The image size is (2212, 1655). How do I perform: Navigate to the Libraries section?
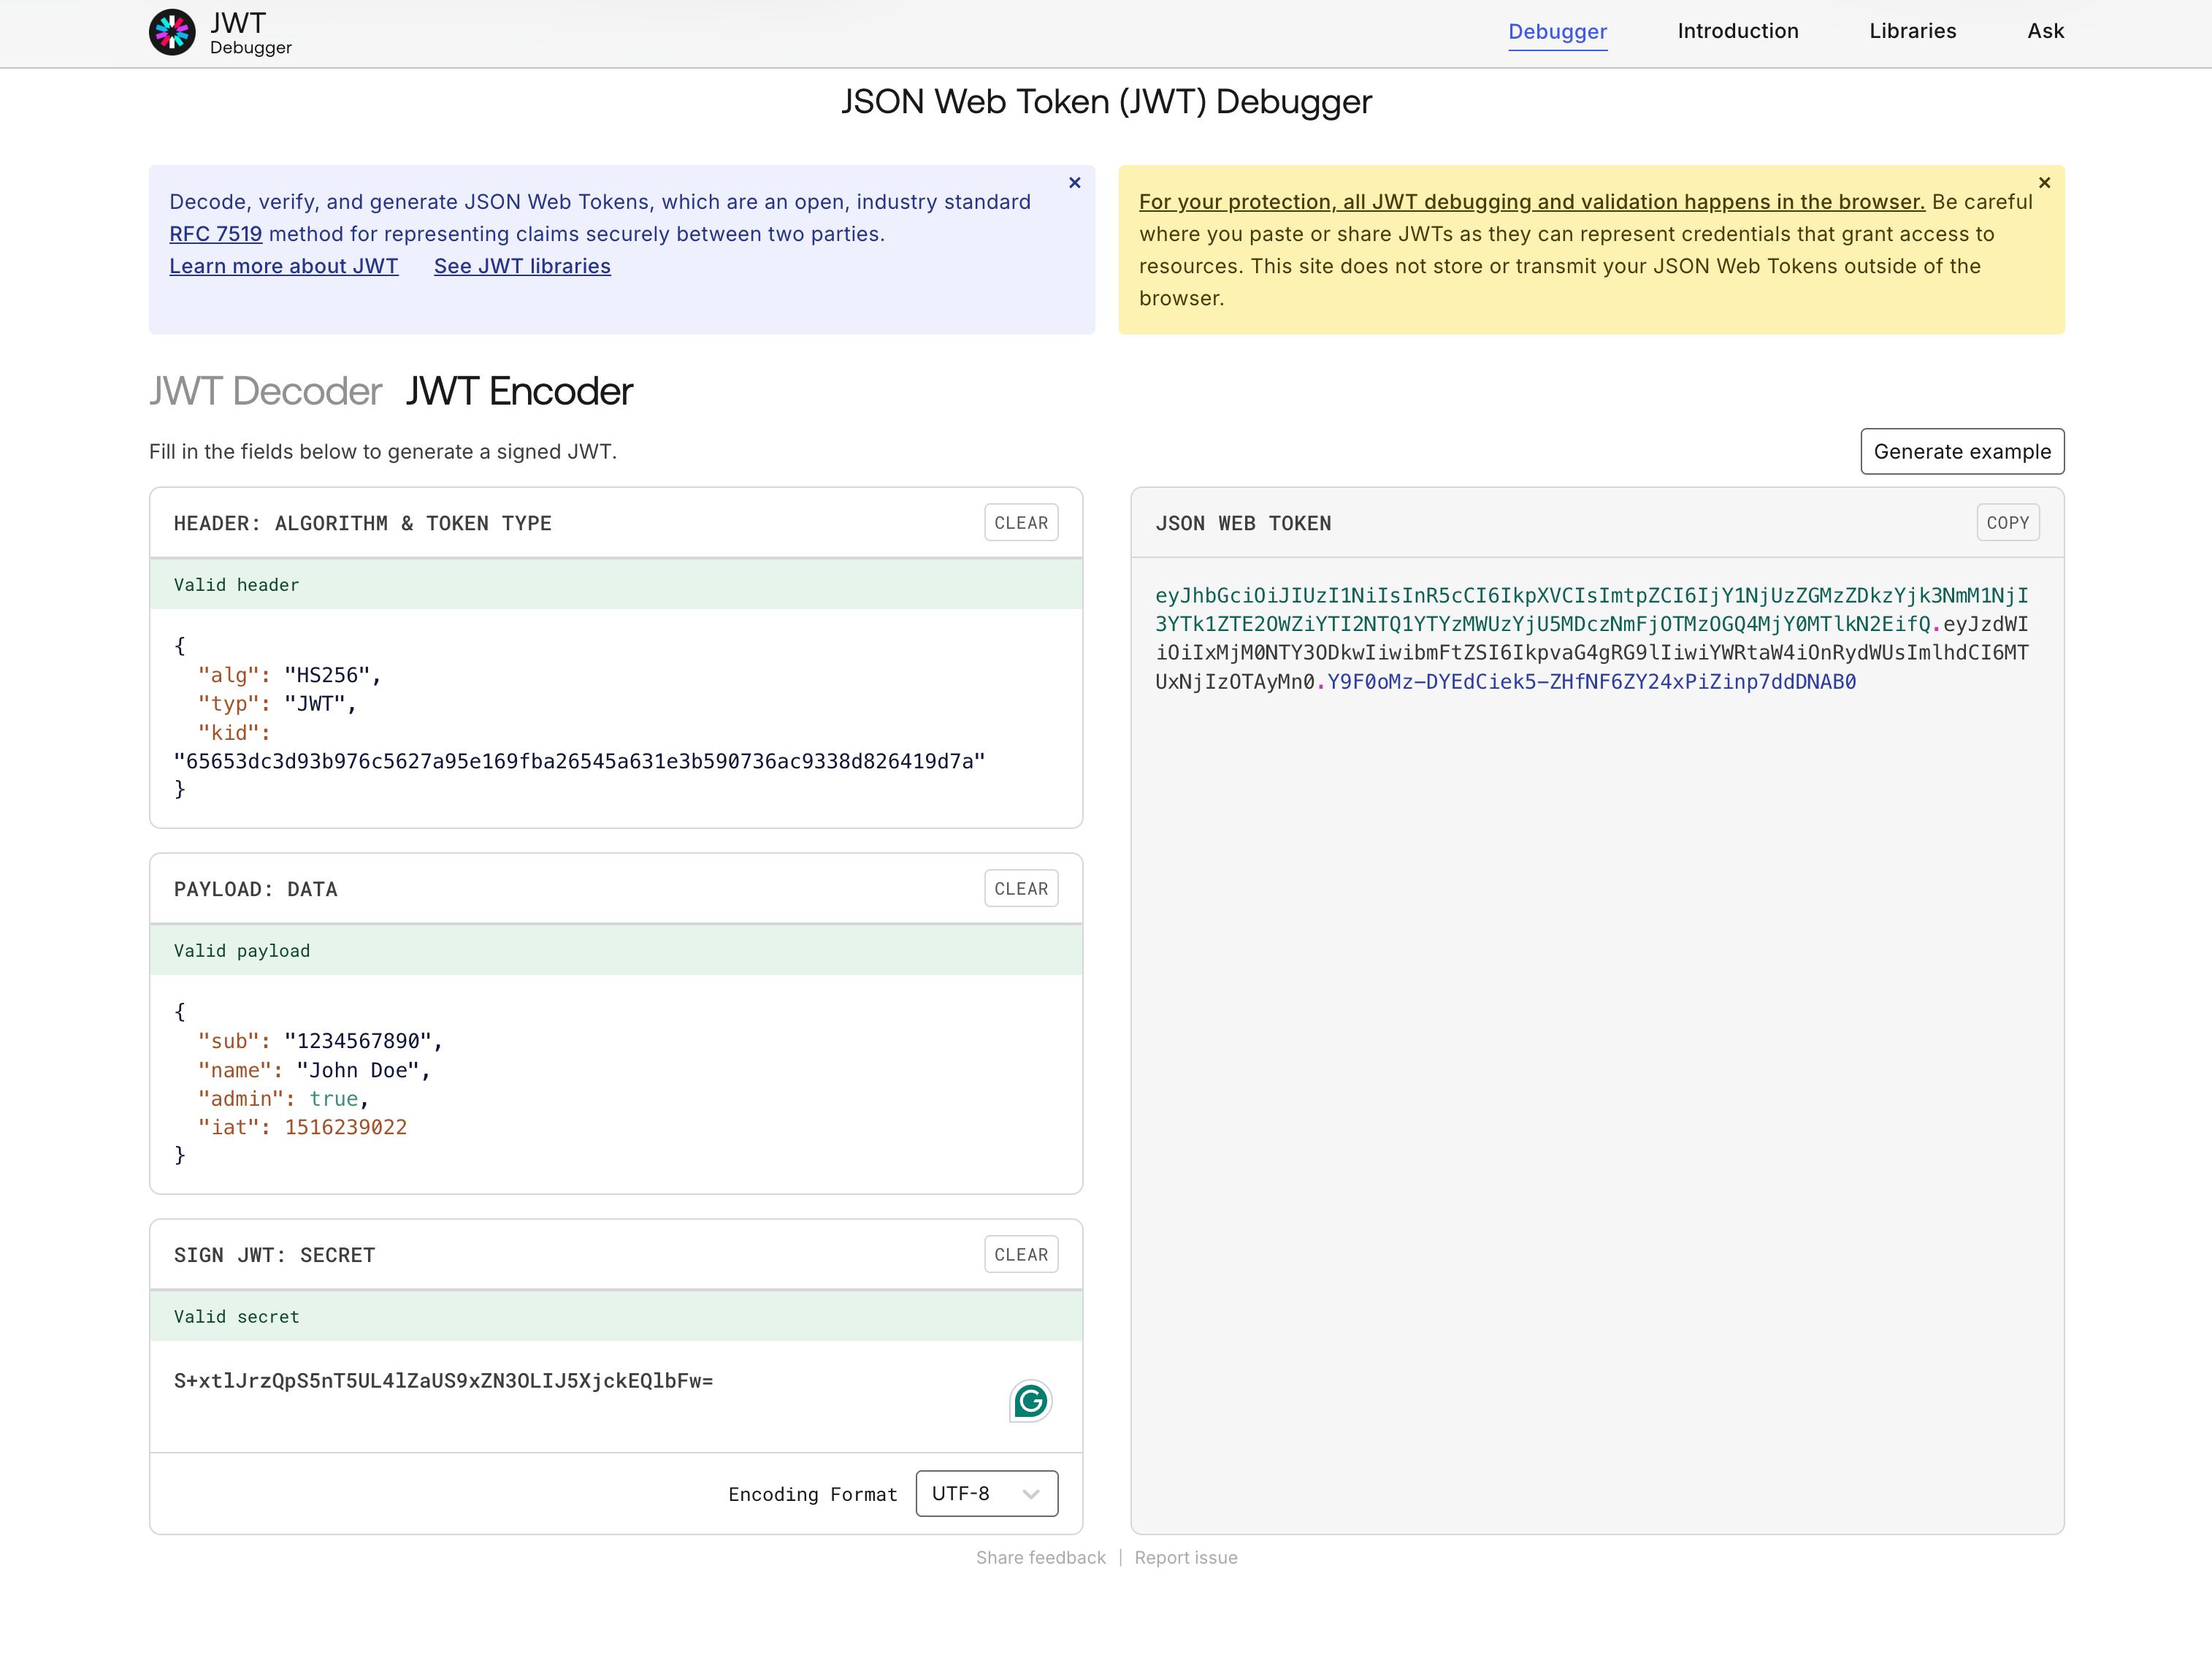(x=1912, y=31)
